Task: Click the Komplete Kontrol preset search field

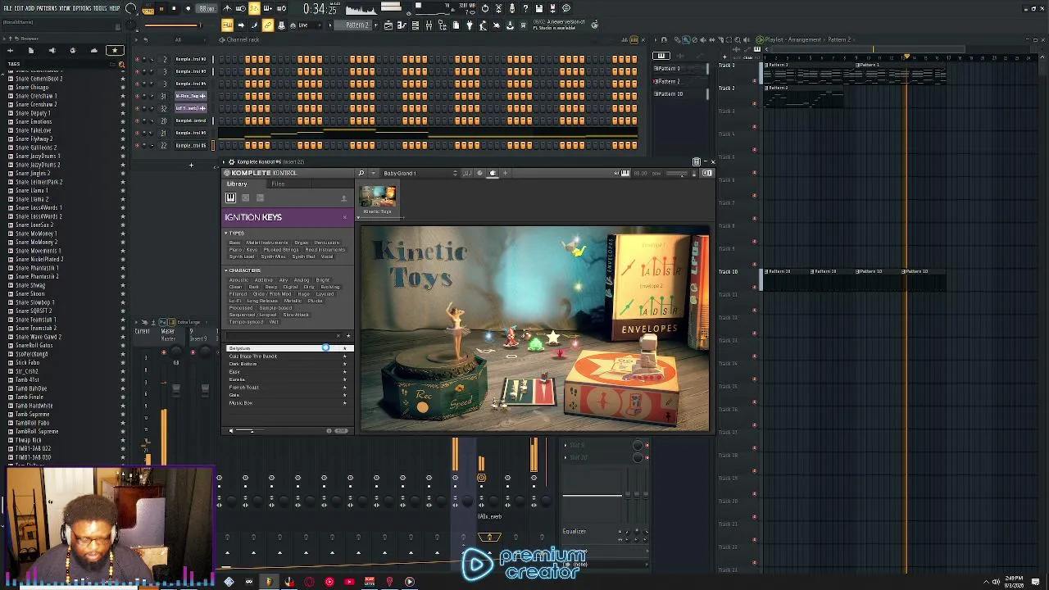Action: pos(281,335)
